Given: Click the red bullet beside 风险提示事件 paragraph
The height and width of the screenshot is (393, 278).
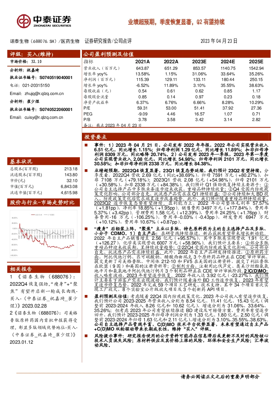Looking at the screenshot, I should [x=86, y=335].
